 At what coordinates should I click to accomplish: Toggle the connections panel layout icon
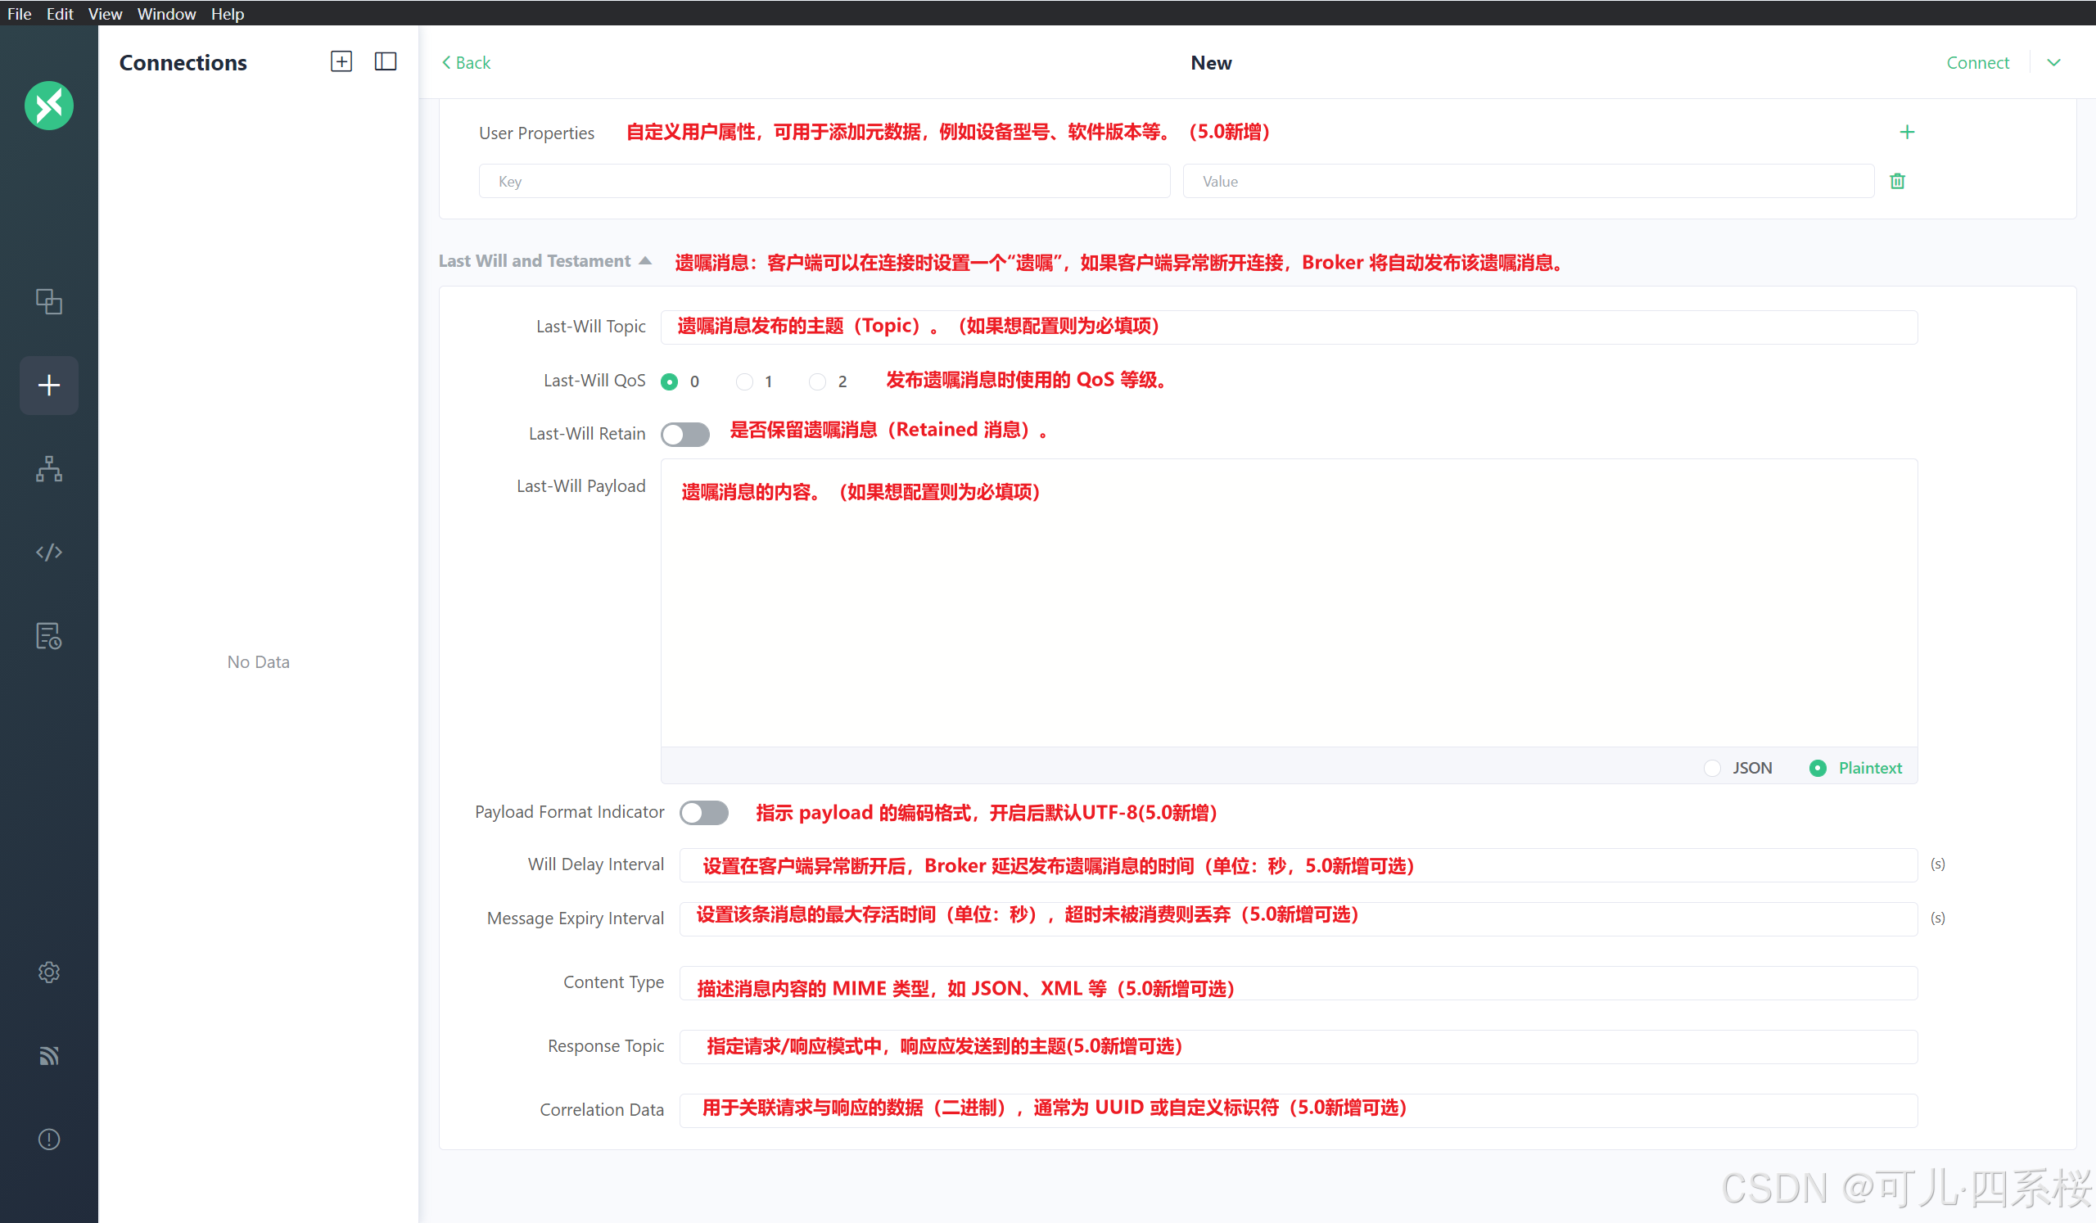pos(385,61)
